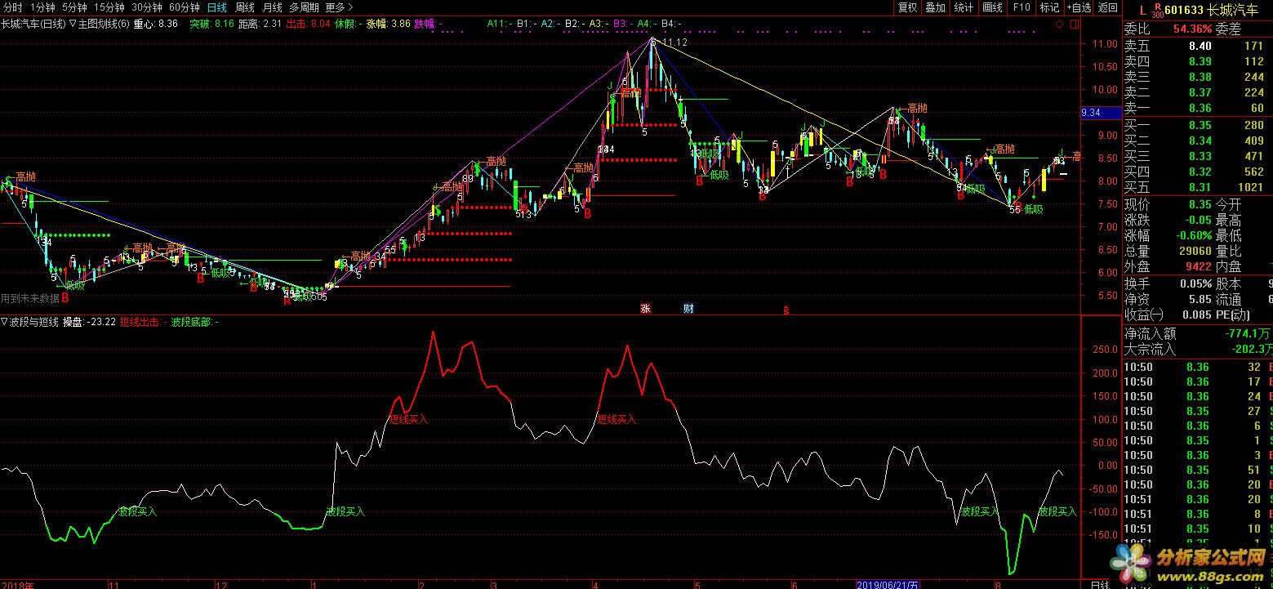Click the 卖五 row price 8.40
1273x589 pixels.
[1200, 46]
